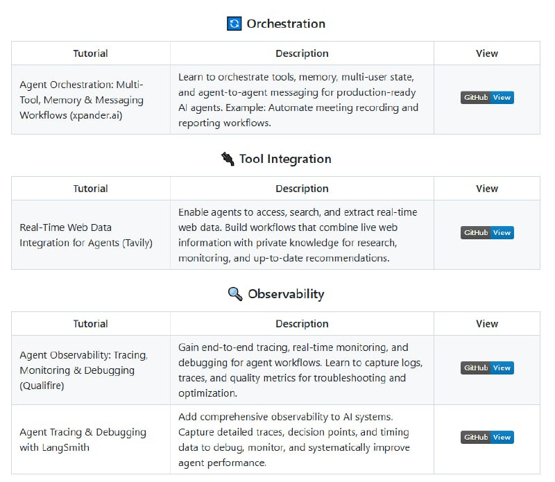555x482 pixels.
Task: Click the Orchestration section heading
Action: [x=286, y=24]
